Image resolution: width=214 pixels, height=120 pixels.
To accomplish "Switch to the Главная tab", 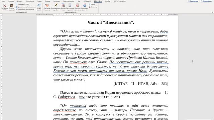I will [11, 1].
